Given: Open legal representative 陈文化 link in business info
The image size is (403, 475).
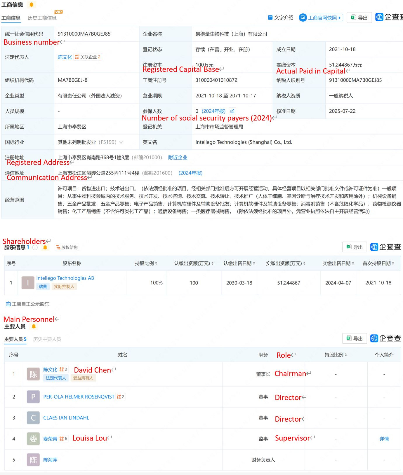Looking at the screenshot, I should pyautogui.click(x=65, y=57).
